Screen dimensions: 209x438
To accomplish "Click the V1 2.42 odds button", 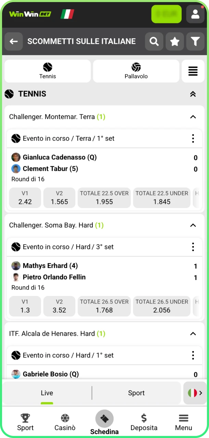I will click(25, 198).
